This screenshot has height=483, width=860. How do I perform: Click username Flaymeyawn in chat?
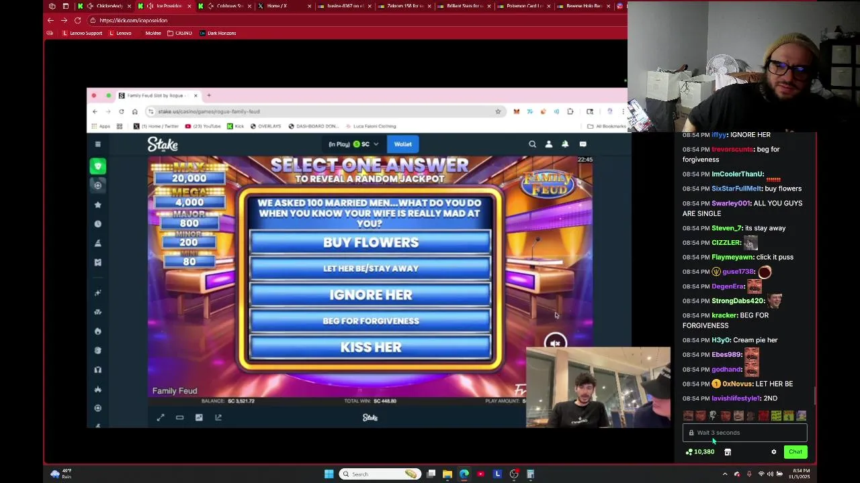point(732,257)
